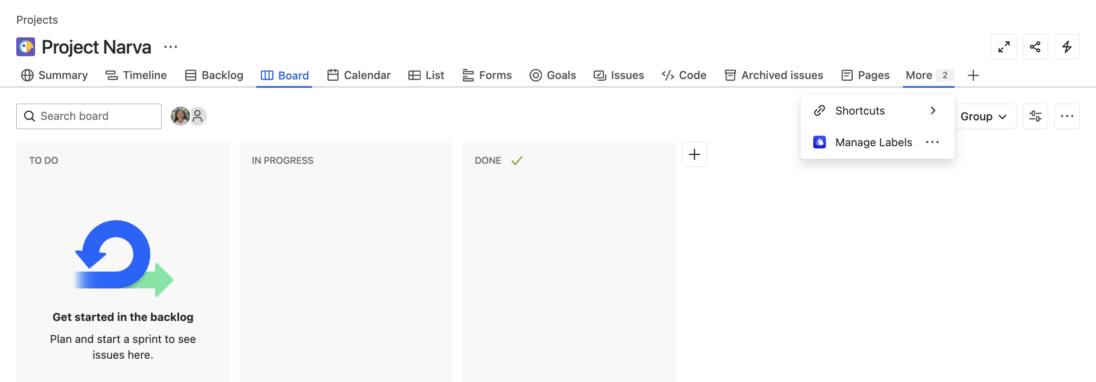The height and width of the screenshot is (382, 1096).
Task: Open Manage Labels item options ellipsis
Action: [x=932, y=142]
